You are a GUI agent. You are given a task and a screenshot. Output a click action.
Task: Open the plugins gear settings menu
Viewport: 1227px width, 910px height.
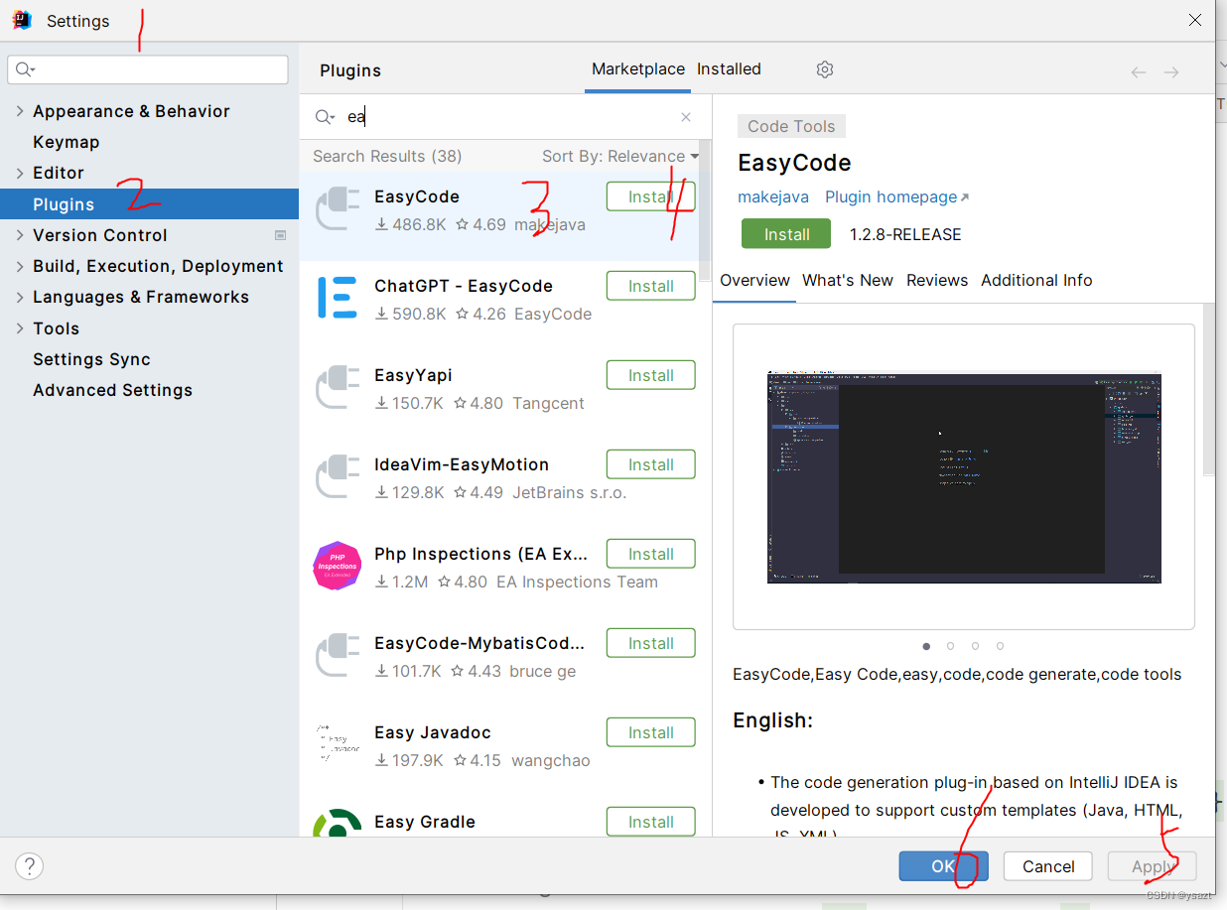(x=825, y=69)
